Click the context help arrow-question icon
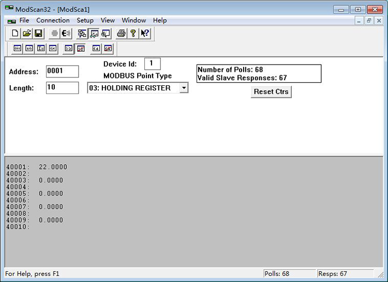 pos(145,34)
